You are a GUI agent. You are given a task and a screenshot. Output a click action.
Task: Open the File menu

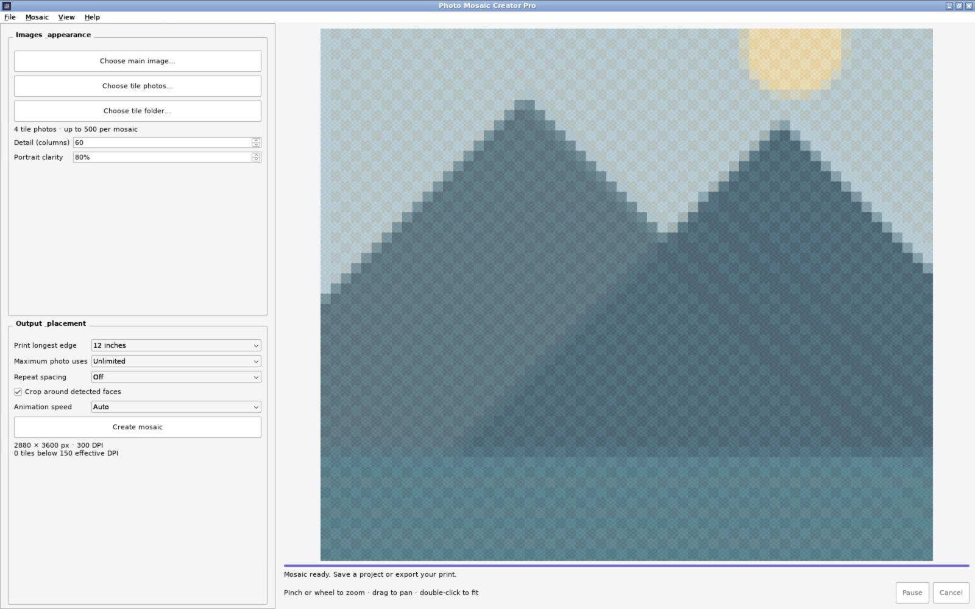pos(10,17)
